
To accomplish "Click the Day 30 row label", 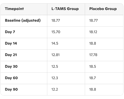I will pos(11,67).
